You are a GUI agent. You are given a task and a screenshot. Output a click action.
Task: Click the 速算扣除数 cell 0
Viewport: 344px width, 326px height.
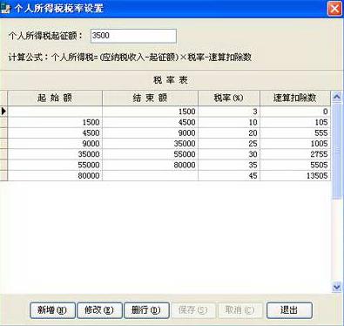click(295, 112)
